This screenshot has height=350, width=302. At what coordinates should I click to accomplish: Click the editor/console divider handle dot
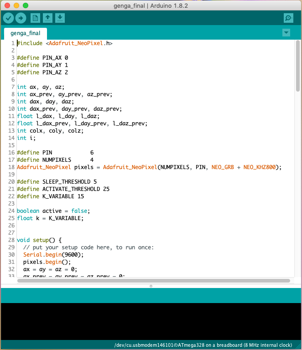coord(151,286)
